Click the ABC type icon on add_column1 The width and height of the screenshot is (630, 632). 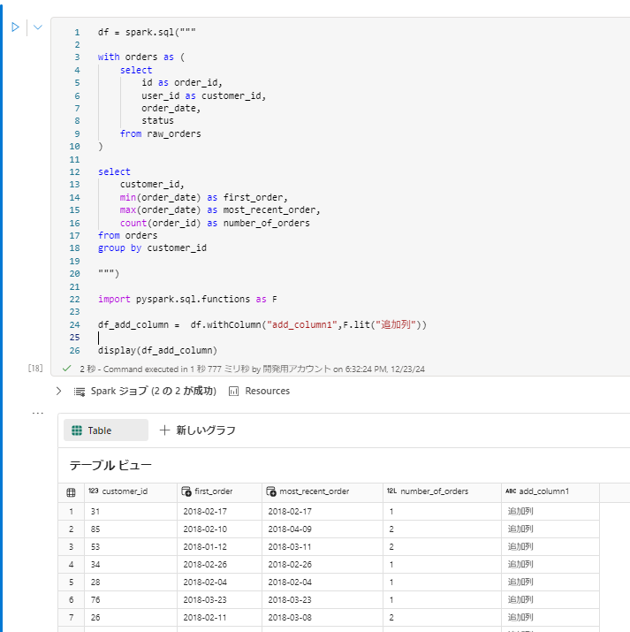pos(511,491)
